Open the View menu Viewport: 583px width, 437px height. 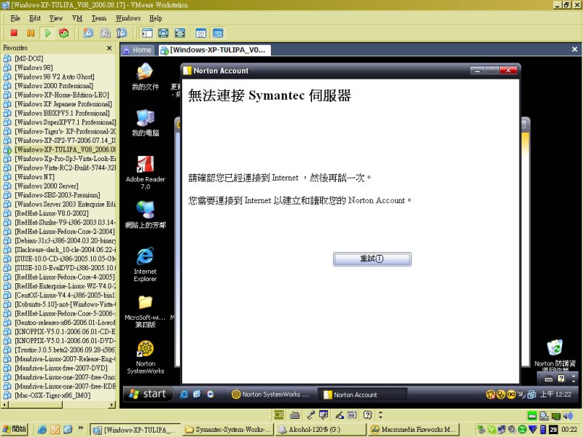(56, 18)
